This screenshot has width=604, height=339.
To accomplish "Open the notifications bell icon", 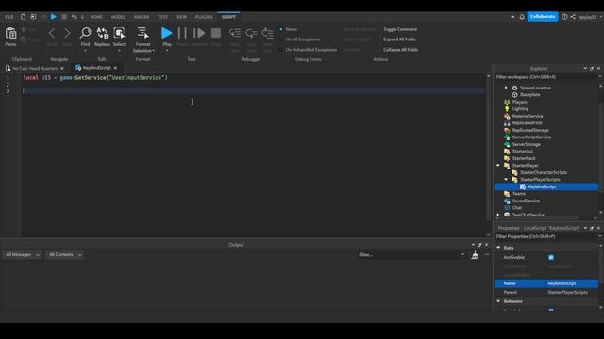I will [522, 17].
